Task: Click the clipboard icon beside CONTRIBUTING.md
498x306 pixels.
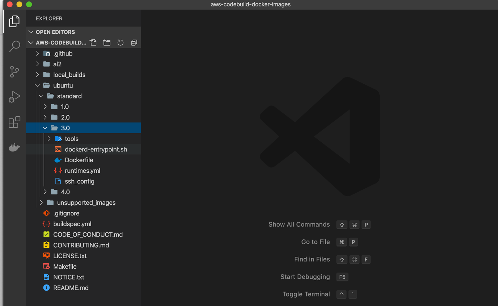Action: coord(46,245)
